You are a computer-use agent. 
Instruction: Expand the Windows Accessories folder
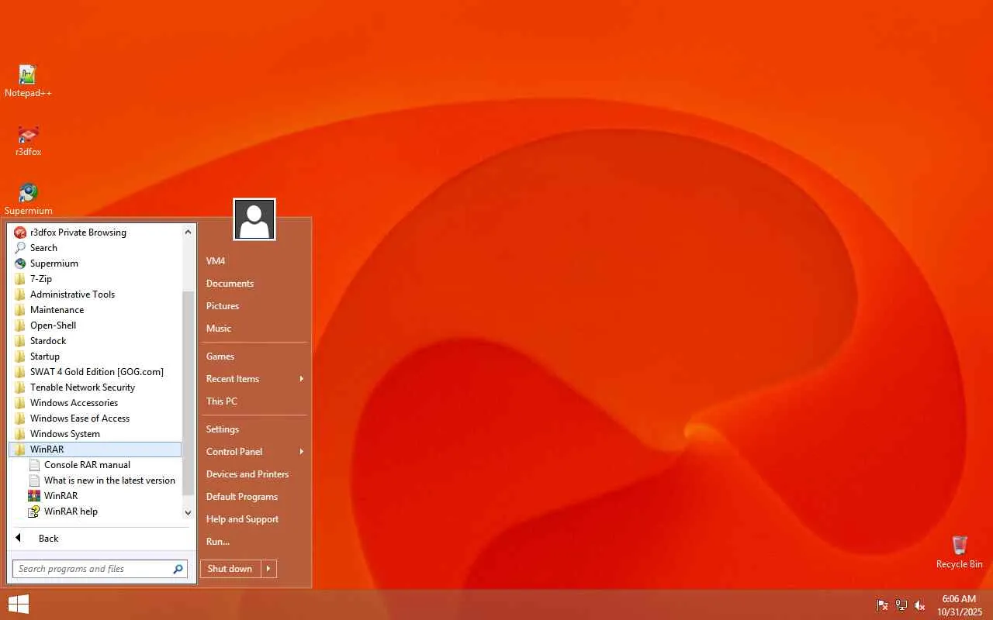95,403
